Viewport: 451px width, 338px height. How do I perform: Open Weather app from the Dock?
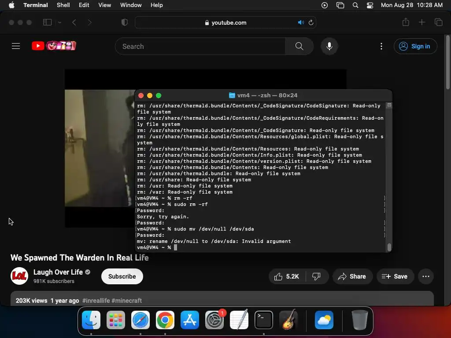point(324,320)
